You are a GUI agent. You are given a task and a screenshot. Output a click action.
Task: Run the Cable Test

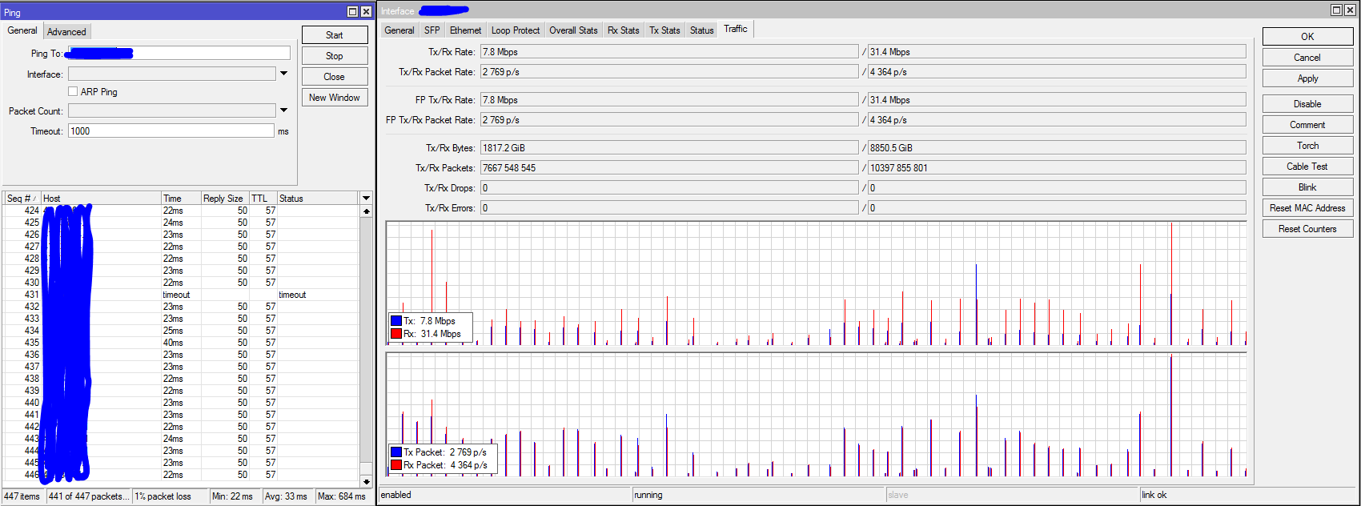coord(1307,167)
